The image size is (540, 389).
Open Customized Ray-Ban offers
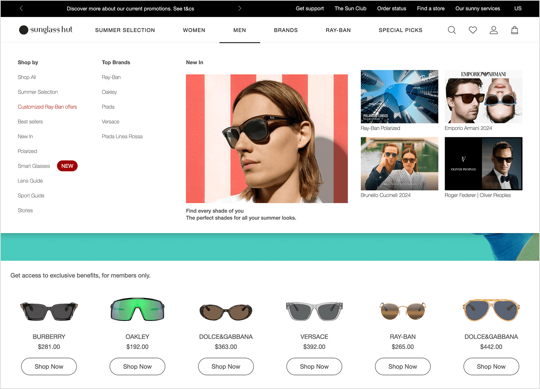click(47, 107)
